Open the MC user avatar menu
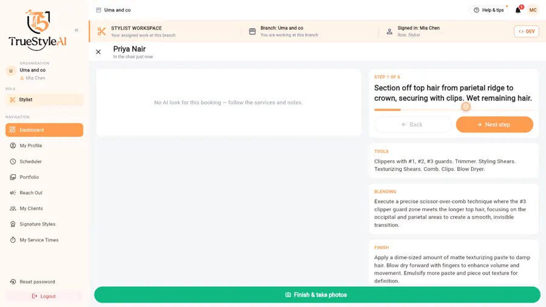Image resolution: width=546 pixels, height=307 pixels. coord(533,10)
